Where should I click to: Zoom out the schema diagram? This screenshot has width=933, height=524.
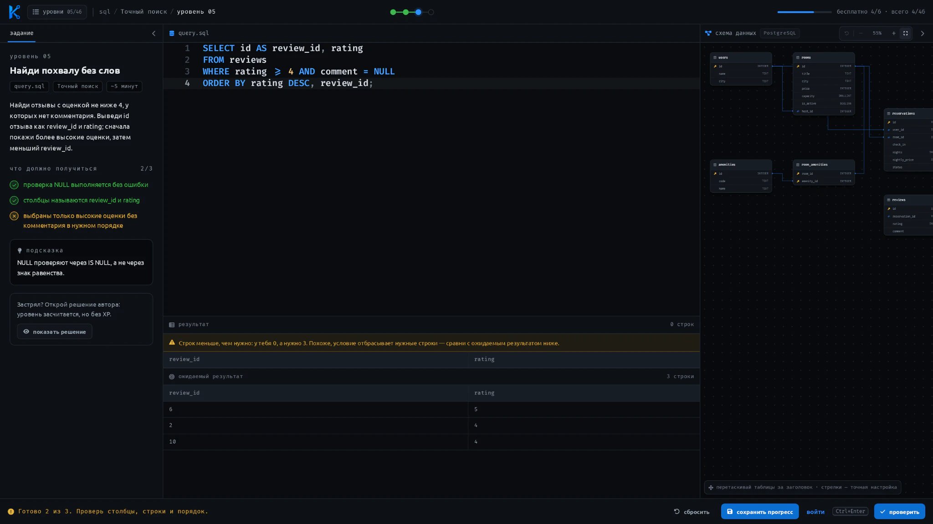(x=861, y=33)
